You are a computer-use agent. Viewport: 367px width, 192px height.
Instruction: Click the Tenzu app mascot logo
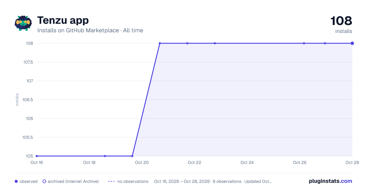coord(23,23)
